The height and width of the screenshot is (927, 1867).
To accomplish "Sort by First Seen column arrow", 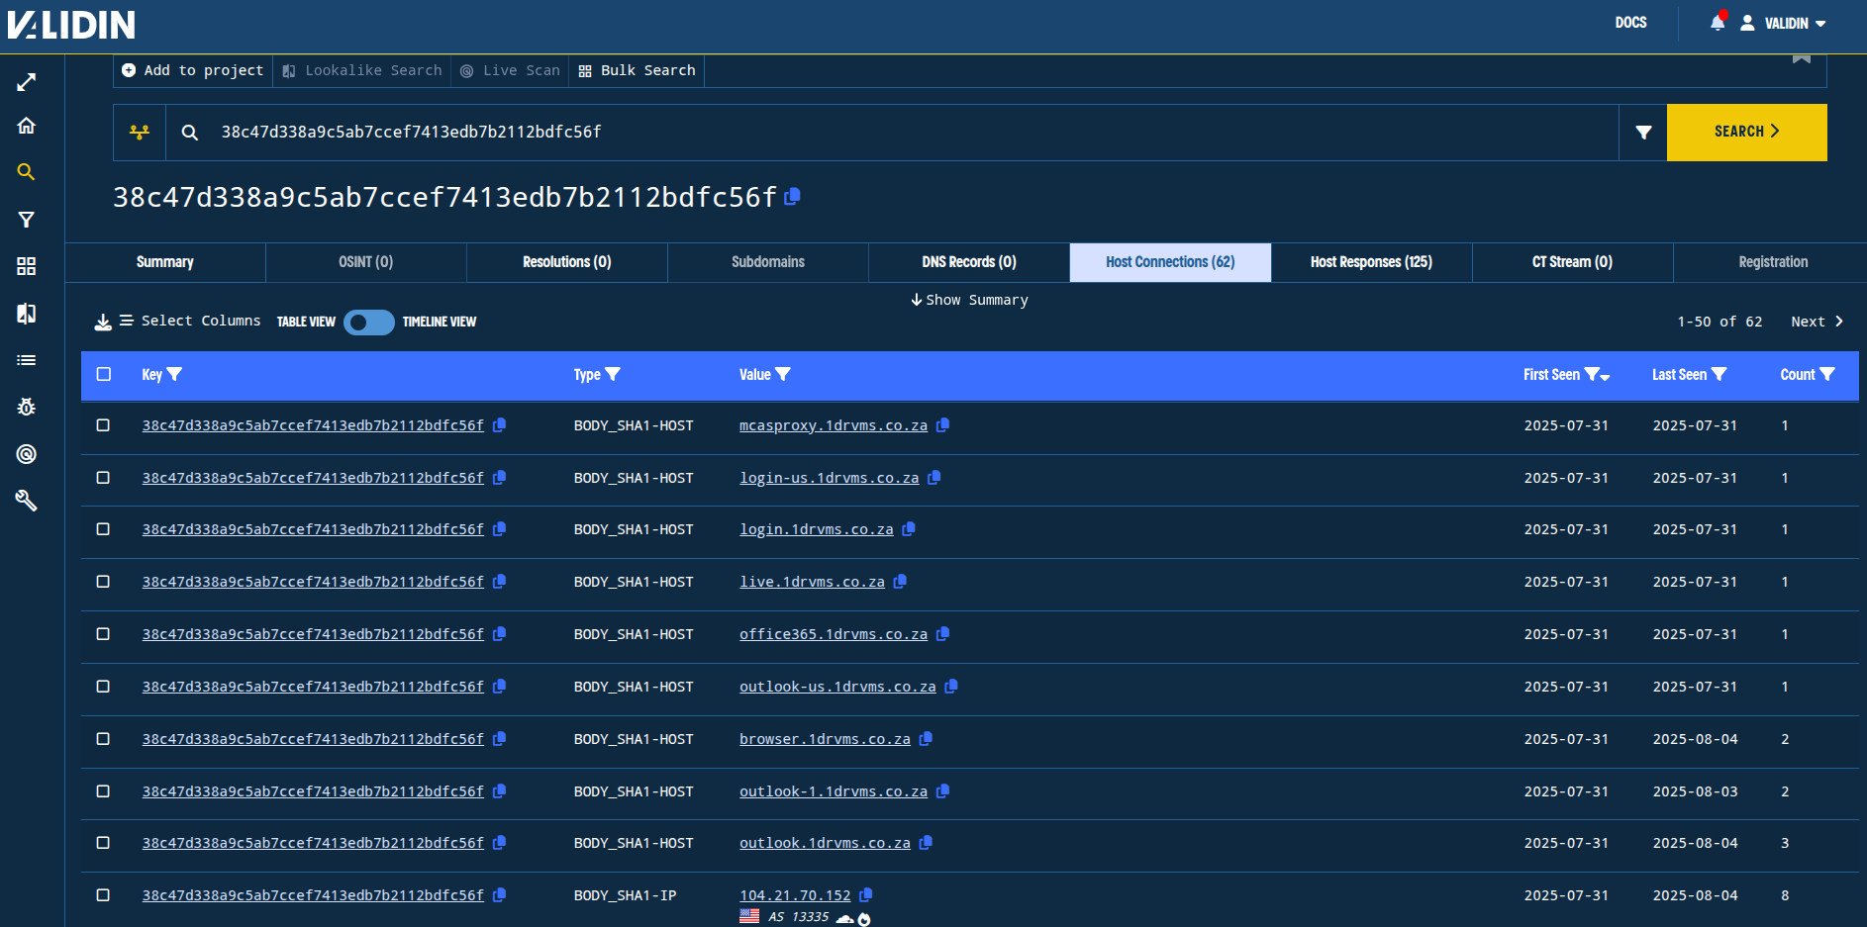I will [1605, 376].
